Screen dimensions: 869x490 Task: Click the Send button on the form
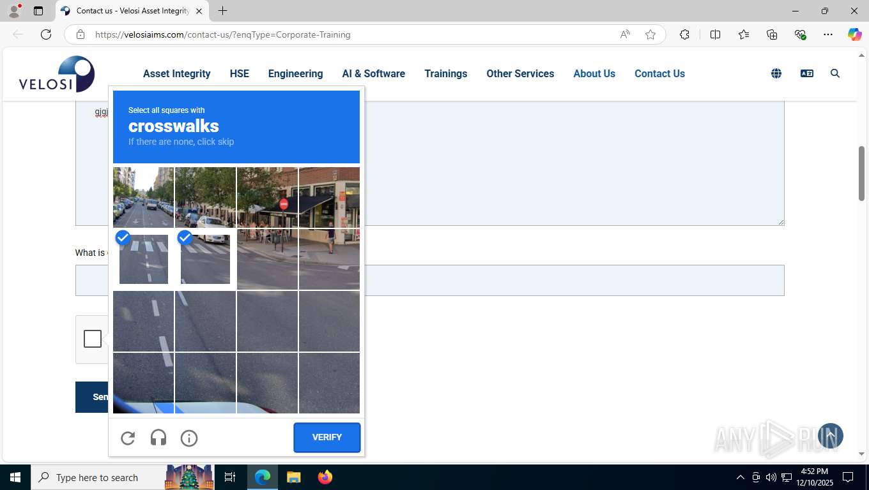click(92, 397)
